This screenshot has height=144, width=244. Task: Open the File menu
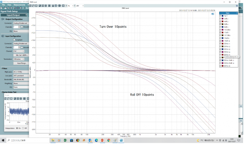tap(3, 5)
